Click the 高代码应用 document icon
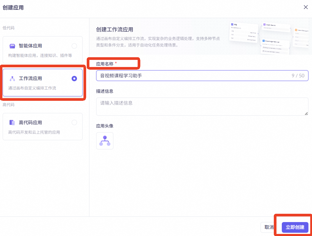 [12, 122]
